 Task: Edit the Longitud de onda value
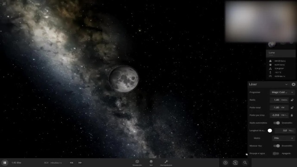pos(285,130)
